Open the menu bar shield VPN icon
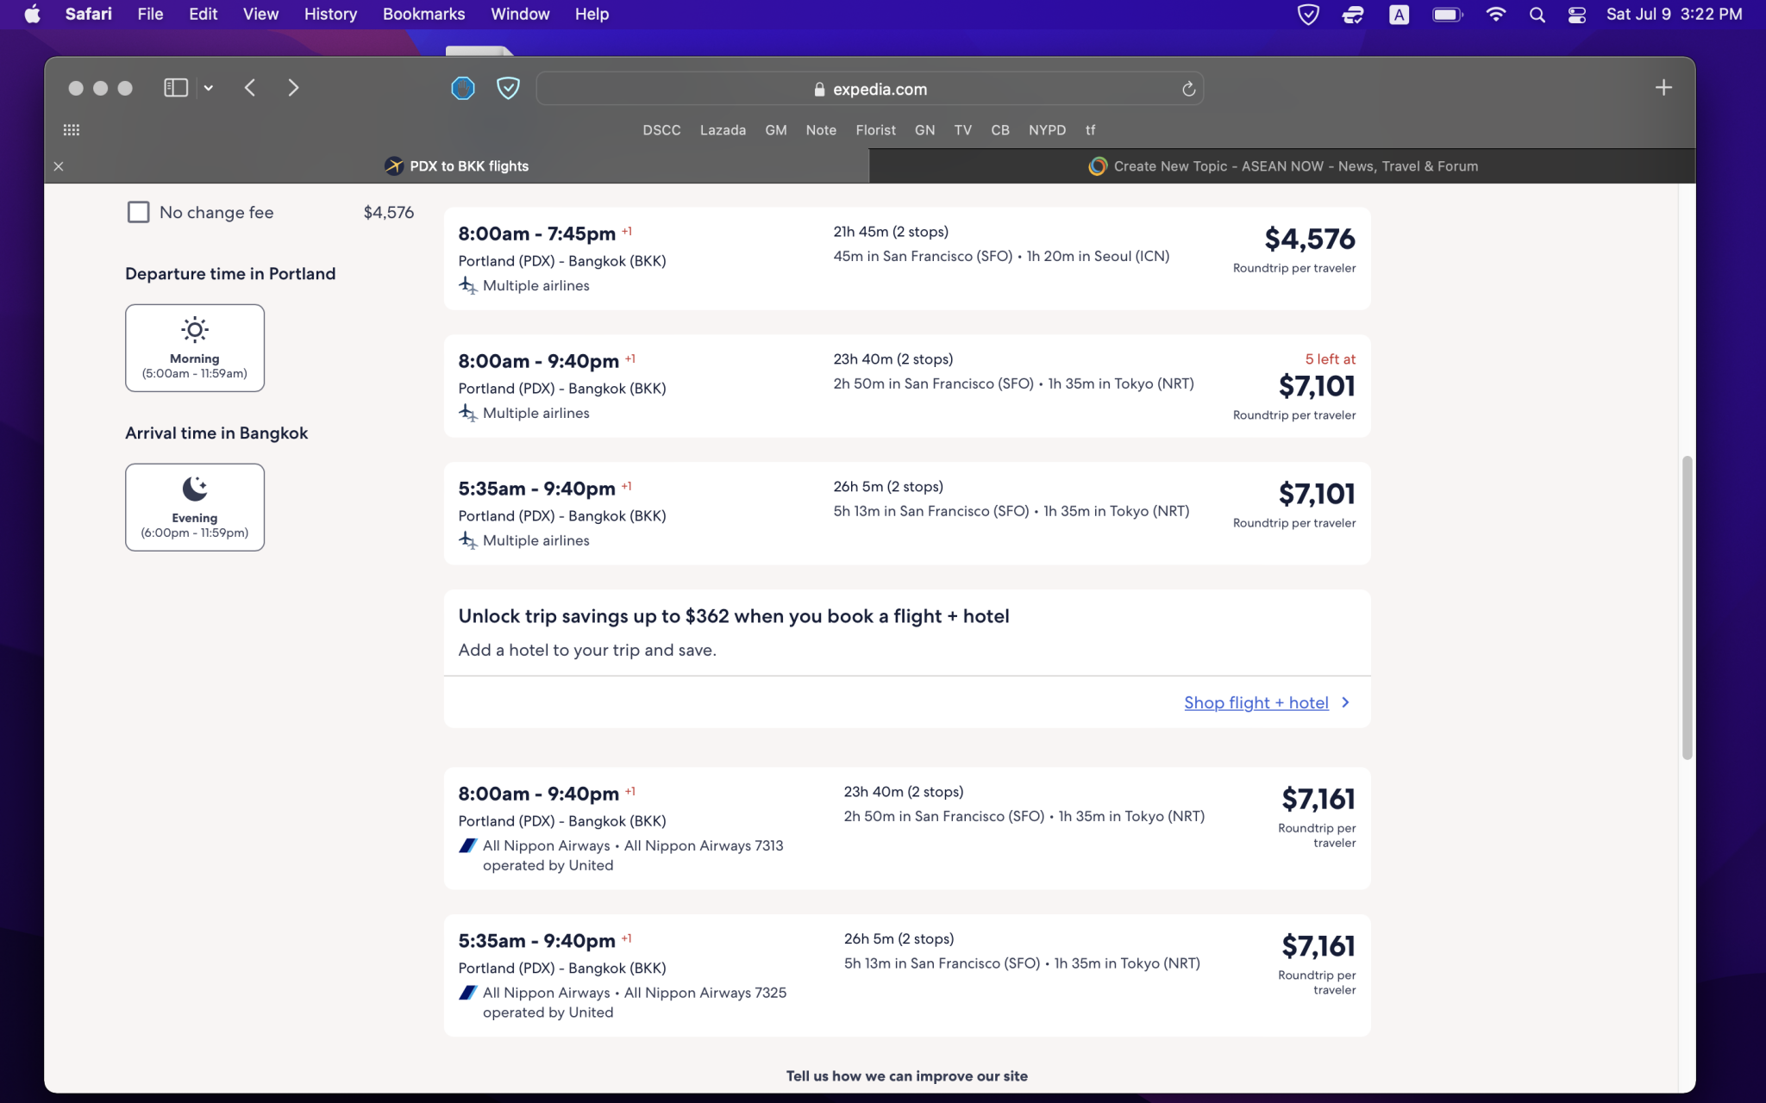This screenshot has height=1103, width=1766. [x=1308, y=14]
